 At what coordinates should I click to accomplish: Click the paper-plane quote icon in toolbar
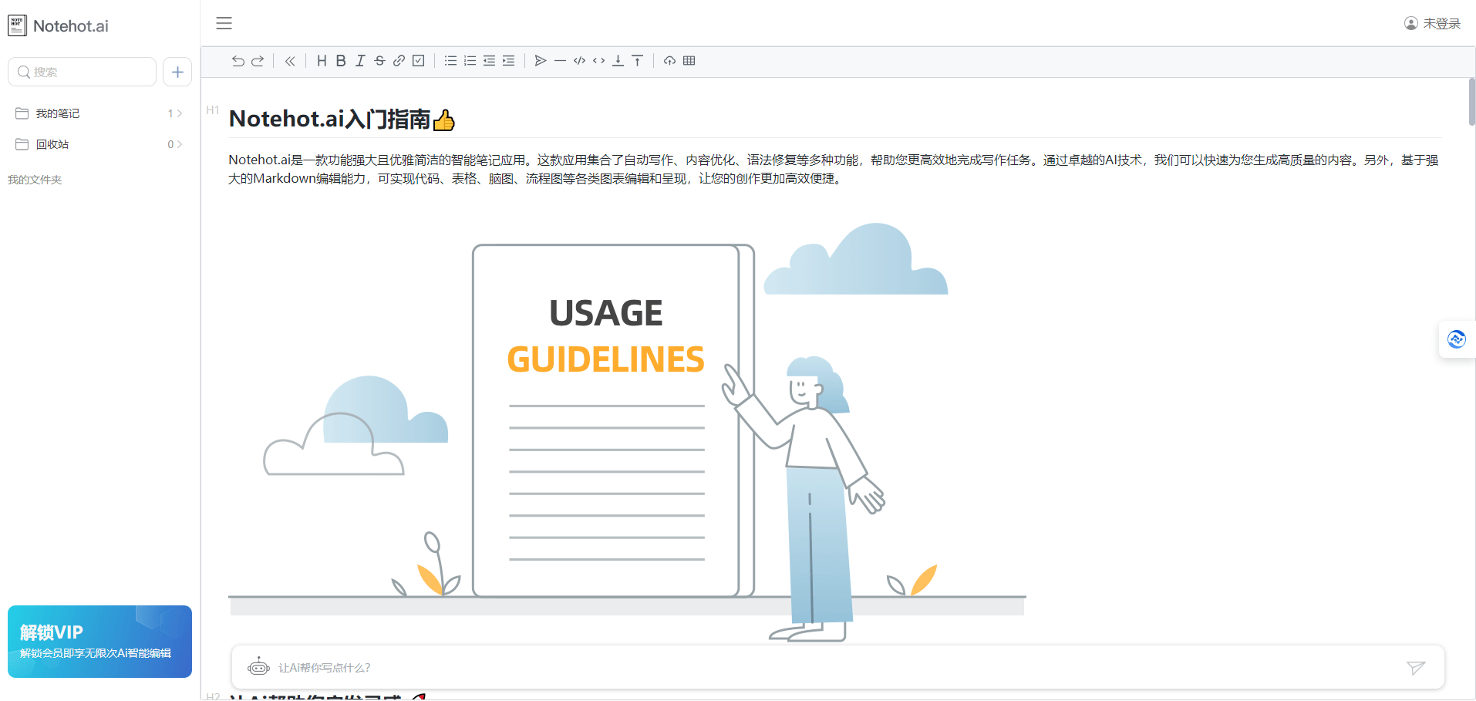tap(541, 61)
